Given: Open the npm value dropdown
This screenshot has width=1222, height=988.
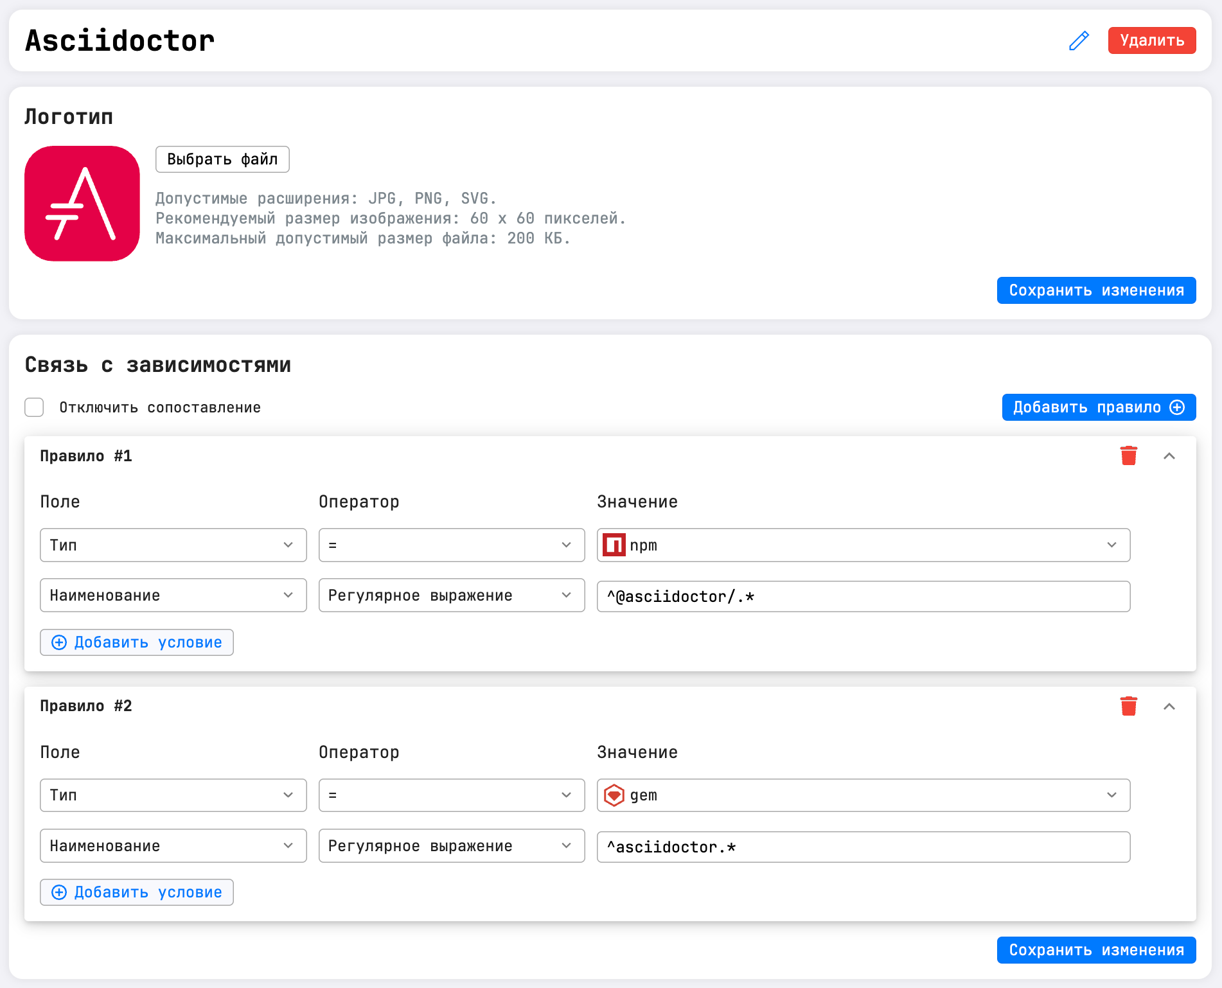Looking at the screenshot, I should point(863,545).
